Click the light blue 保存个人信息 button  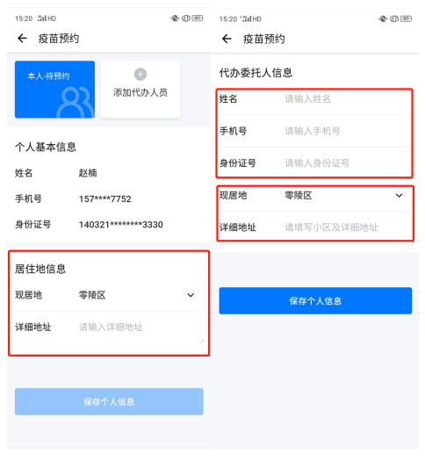tap(109, 401)
